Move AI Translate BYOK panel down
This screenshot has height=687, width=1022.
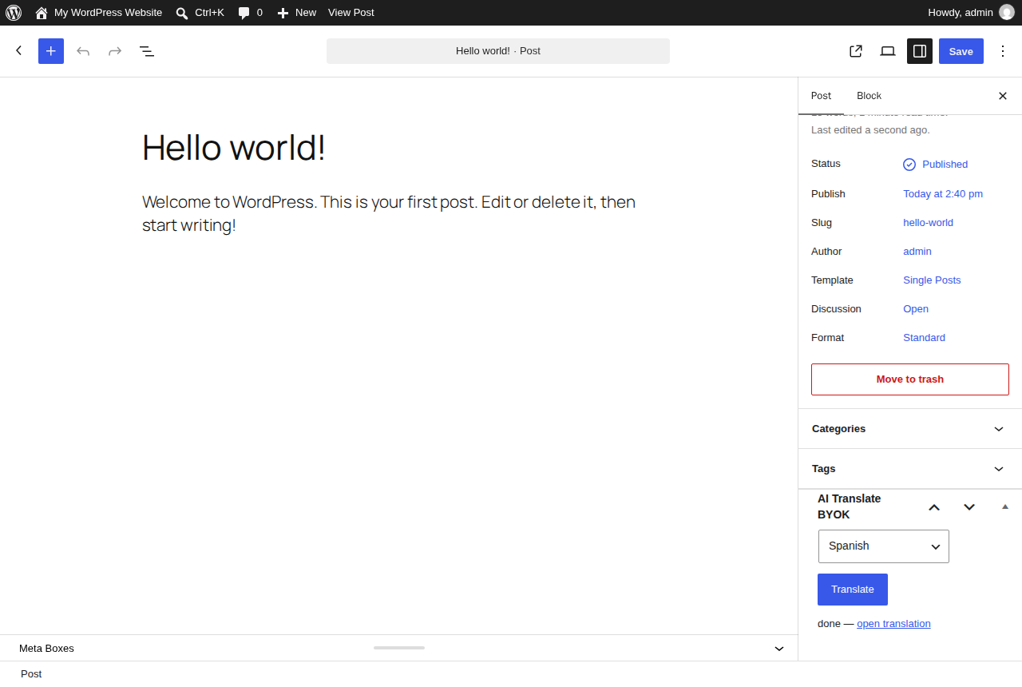969,507
